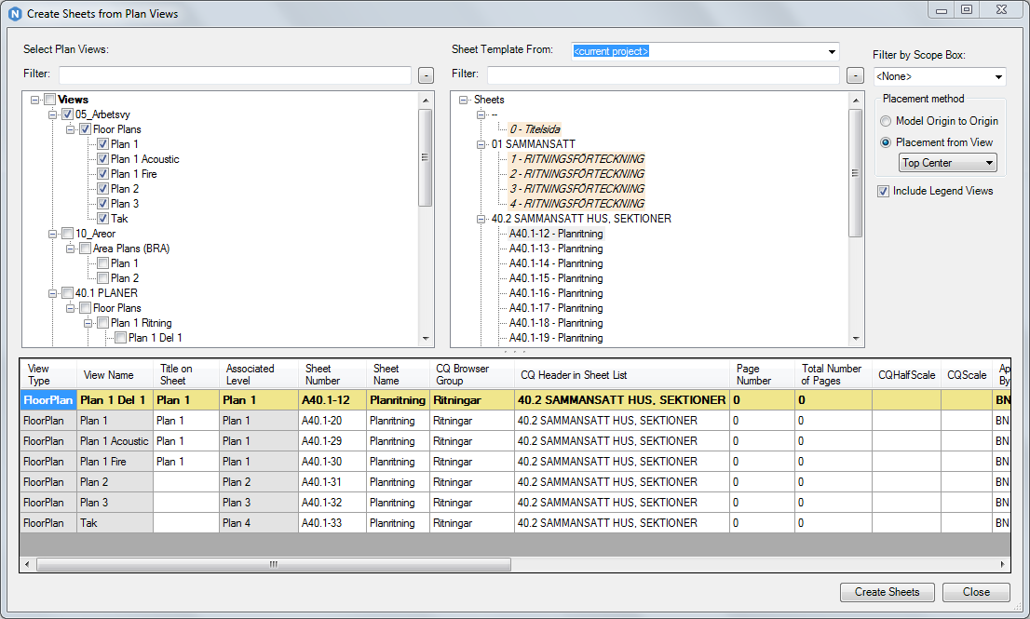This screenshot has height=619, width=1030.
Task: Collapse the Views tree root node
Action: [x=34, y=99]
